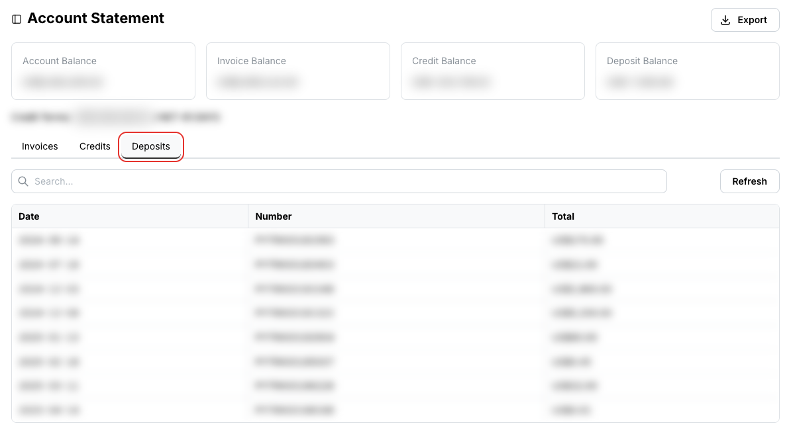Toggle the sidebar panel icon
The width and height of the screenshot is (791, 444).
pyautogui.click(x=17, y=19)
